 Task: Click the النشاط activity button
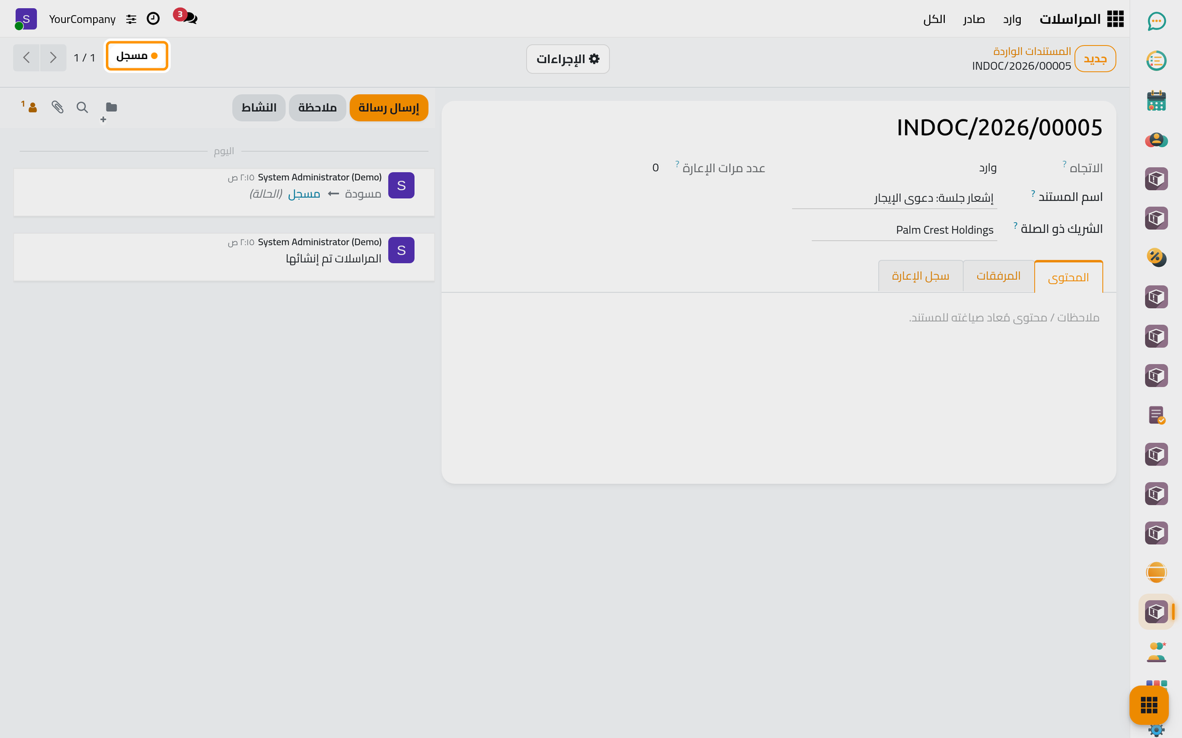(x=259, y=108)
